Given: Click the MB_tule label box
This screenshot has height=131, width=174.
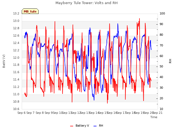Looking at the screenshot, I should tap(30, 11).
